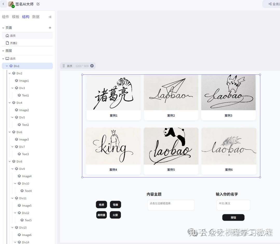Screen dimensions: 280x244
Task: Collapse the 图层 section
Action: (3, 51)
